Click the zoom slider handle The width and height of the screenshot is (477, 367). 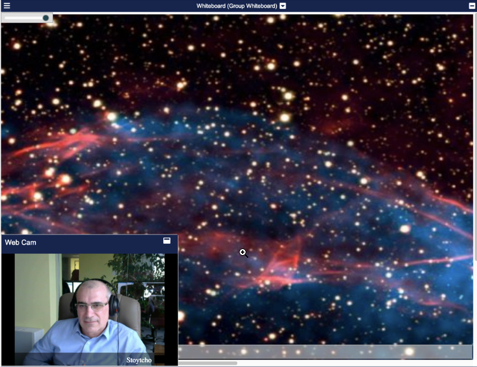click(x=46, y=18)
